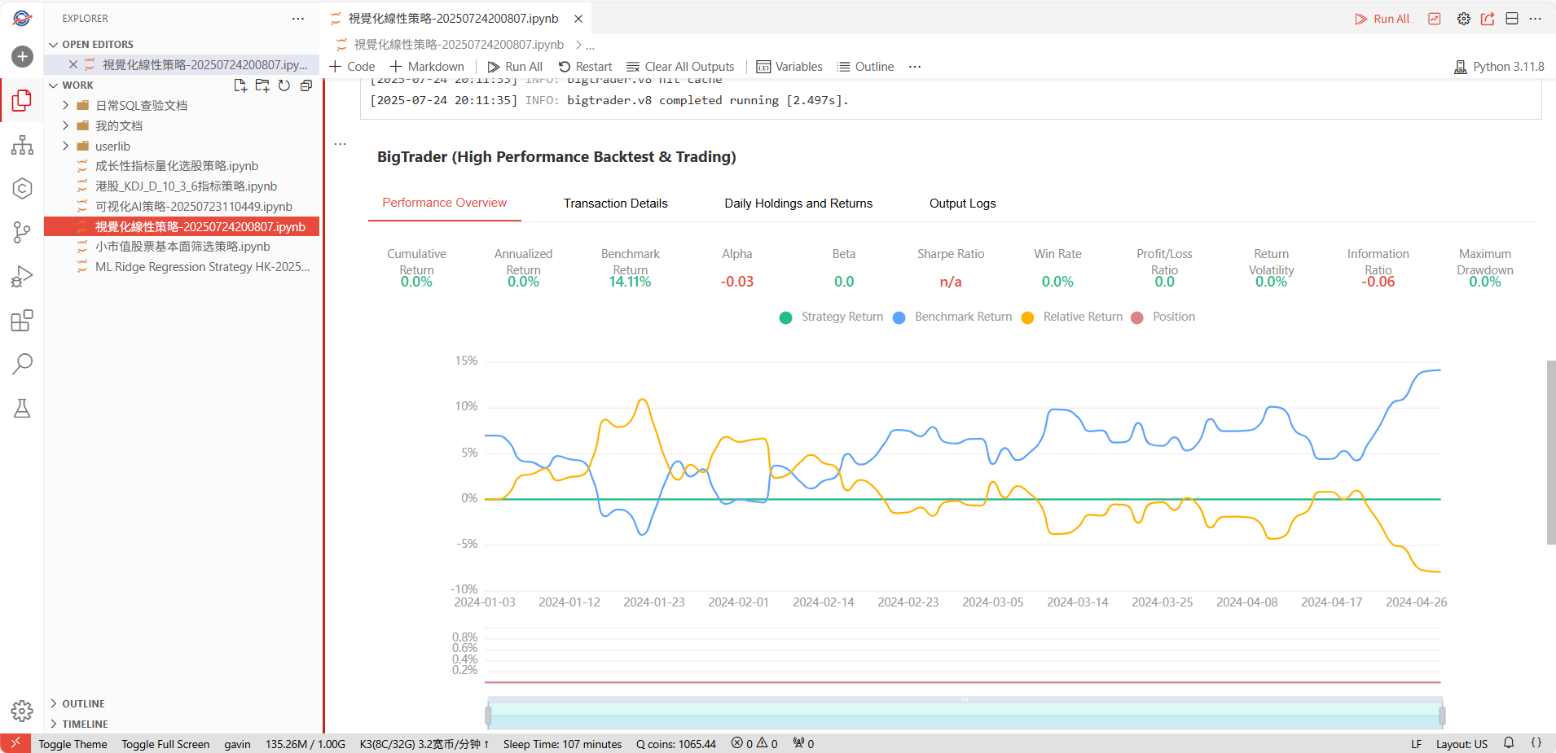
Task: Split the editor layout icon
Action: coord(1512,19)
